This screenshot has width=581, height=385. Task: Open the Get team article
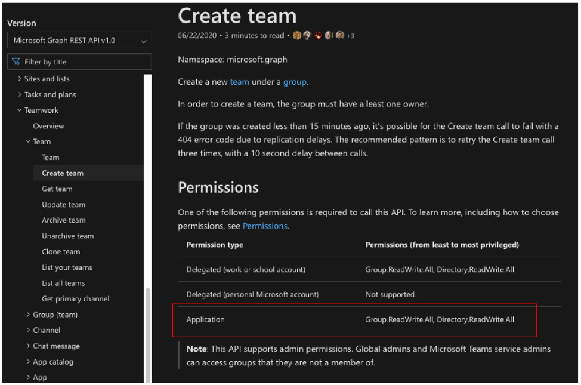pos(57,189)
